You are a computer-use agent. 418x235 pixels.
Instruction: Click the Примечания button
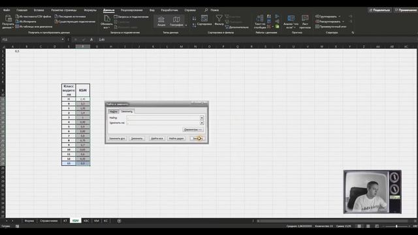(406, 10)
